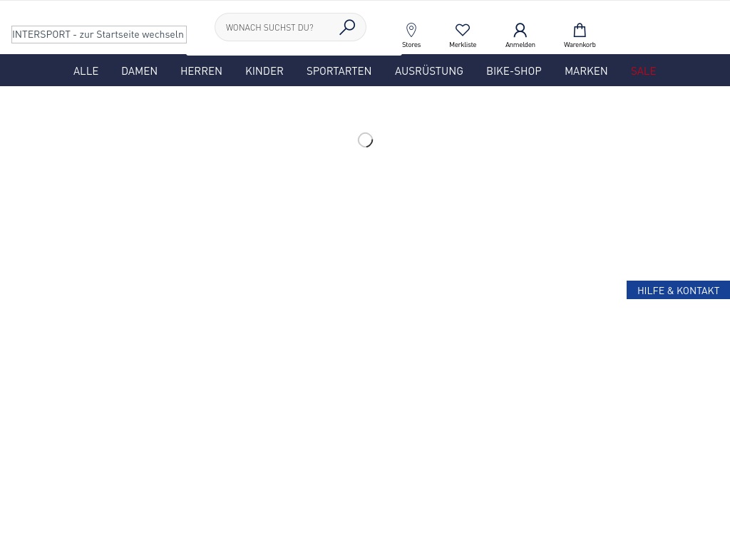The image size is (730, 547).
Task: Click the loading spinner in the page
Action: [365, 140]
